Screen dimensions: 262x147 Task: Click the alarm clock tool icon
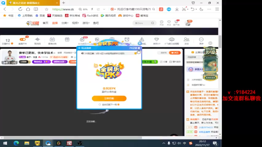[x=127, y=40]
